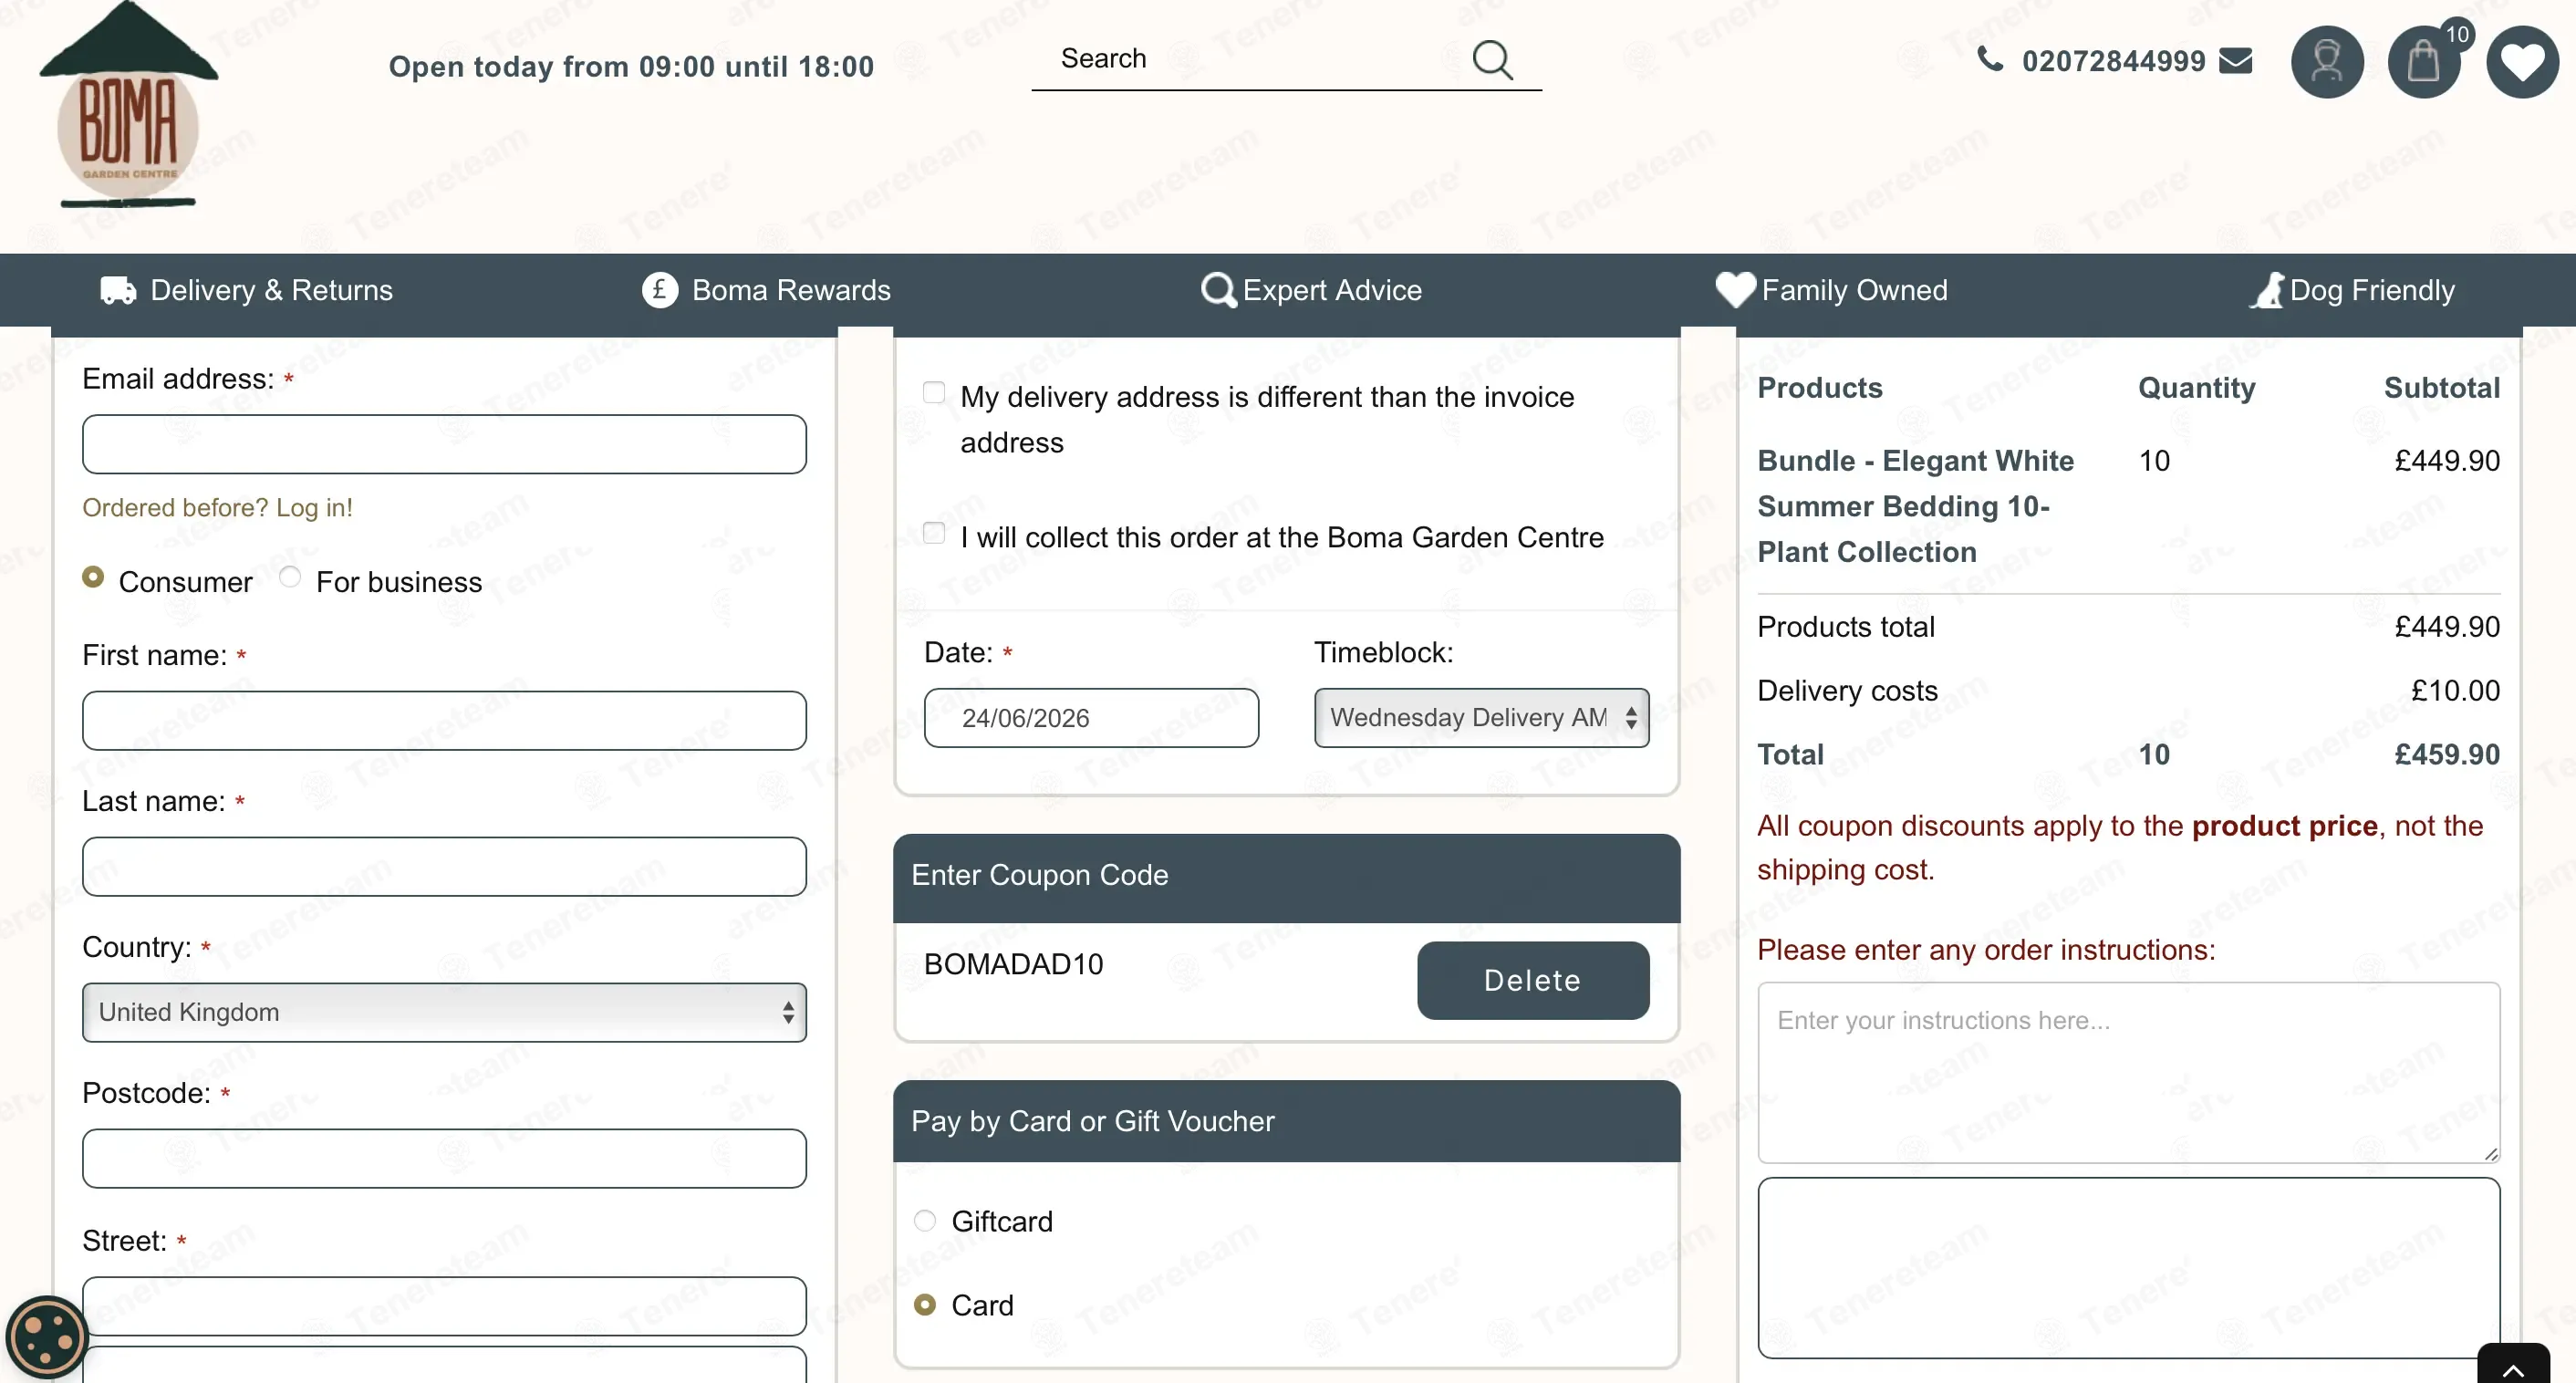The width and height of the screenshot is (2576, 1383).
Task: Select the Consumer radio button
Action: 93,577
